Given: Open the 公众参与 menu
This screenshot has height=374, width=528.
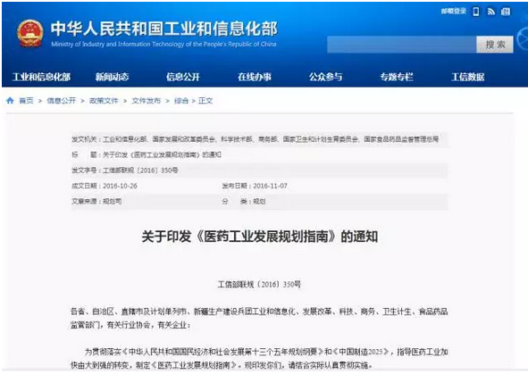Looking at the screenshot, I should click(325, 77).
